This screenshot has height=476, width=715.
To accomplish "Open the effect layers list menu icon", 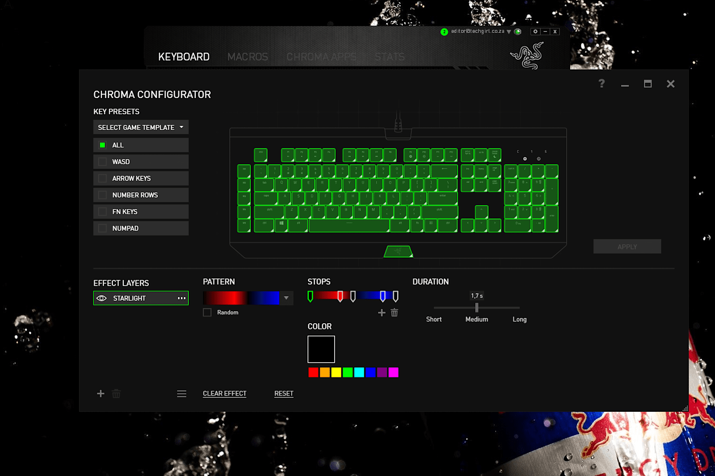I will pyautogui.click(x=182, y=394).
